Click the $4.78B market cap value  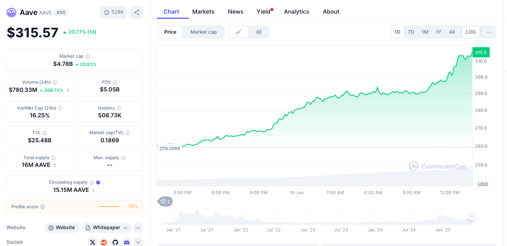(x=63, y=64)
